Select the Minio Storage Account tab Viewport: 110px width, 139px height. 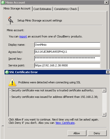[17, 8]
